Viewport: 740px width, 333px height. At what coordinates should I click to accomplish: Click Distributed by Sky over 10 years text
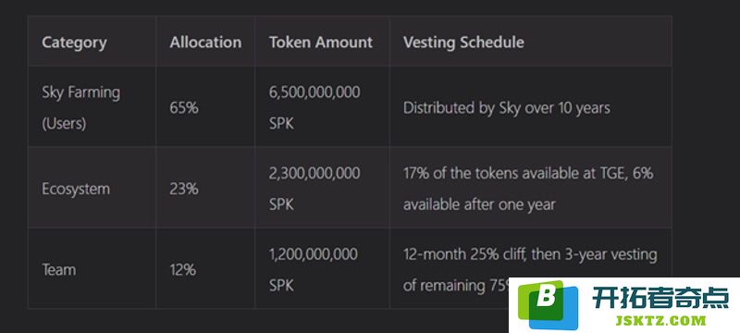(x=506, y=108)
